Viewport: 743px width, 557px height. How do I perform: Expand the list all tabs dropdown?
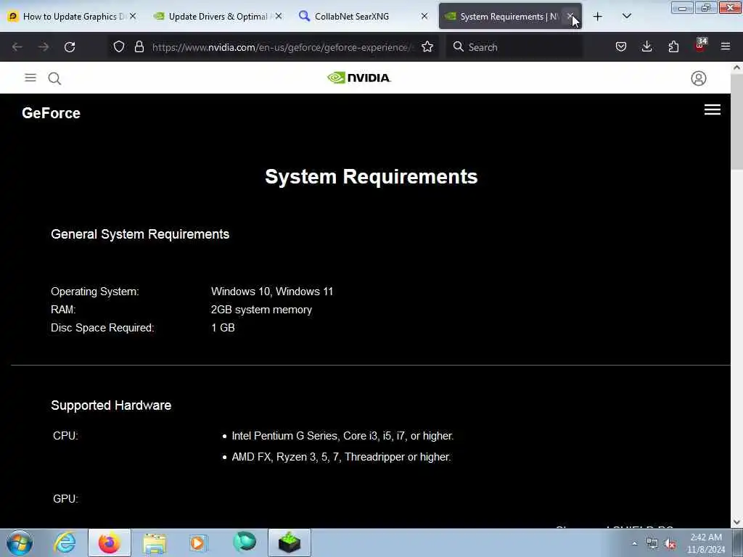[x=626, y=17]
